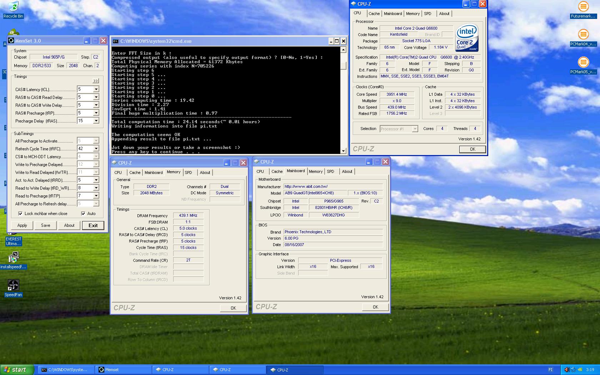Click cmd window scrollbar up arrow
This screenshot has height=375, width=600.
(x=343, y=50)
